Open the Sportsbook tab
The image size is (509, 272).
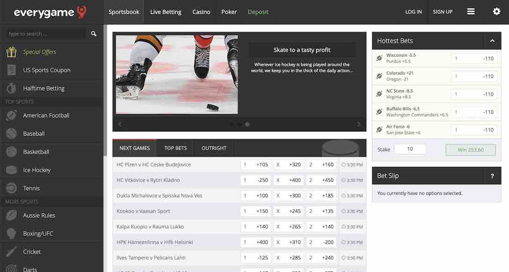click(124, 12)
